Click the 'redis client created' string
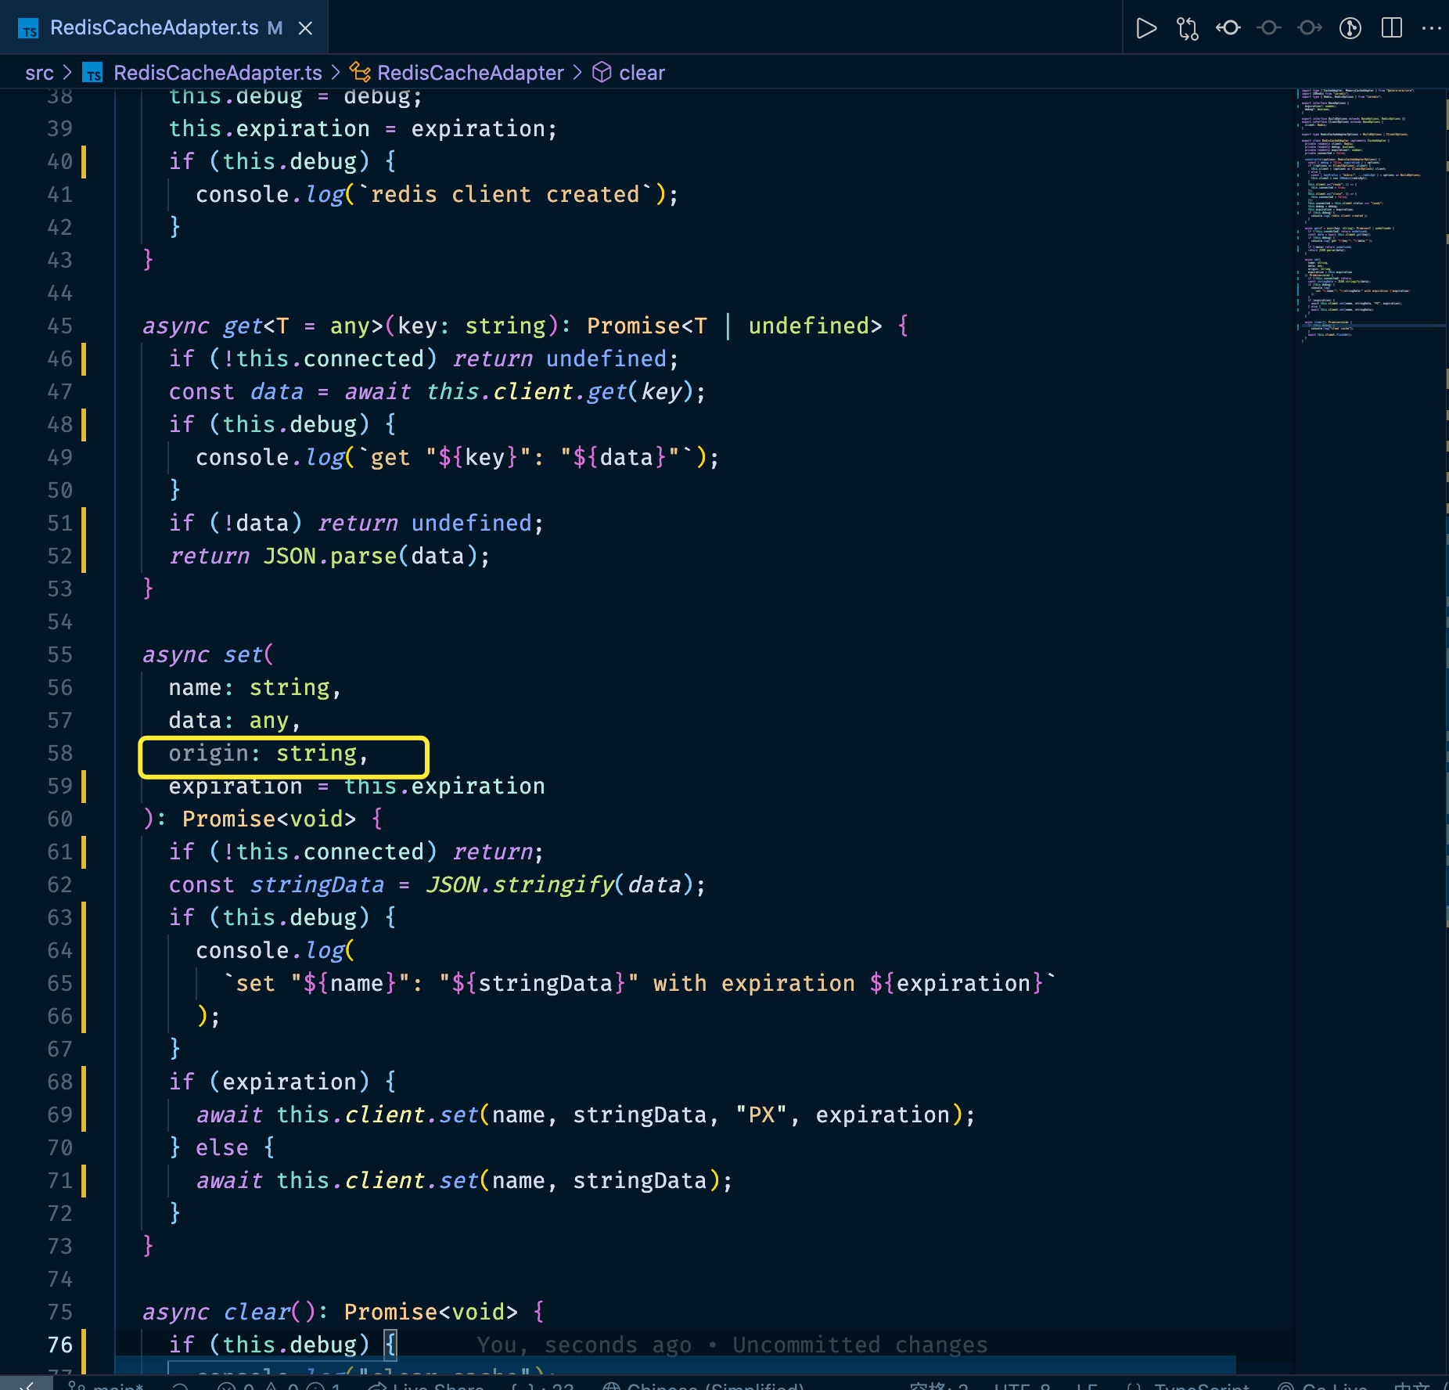 (x=505, y=194)
